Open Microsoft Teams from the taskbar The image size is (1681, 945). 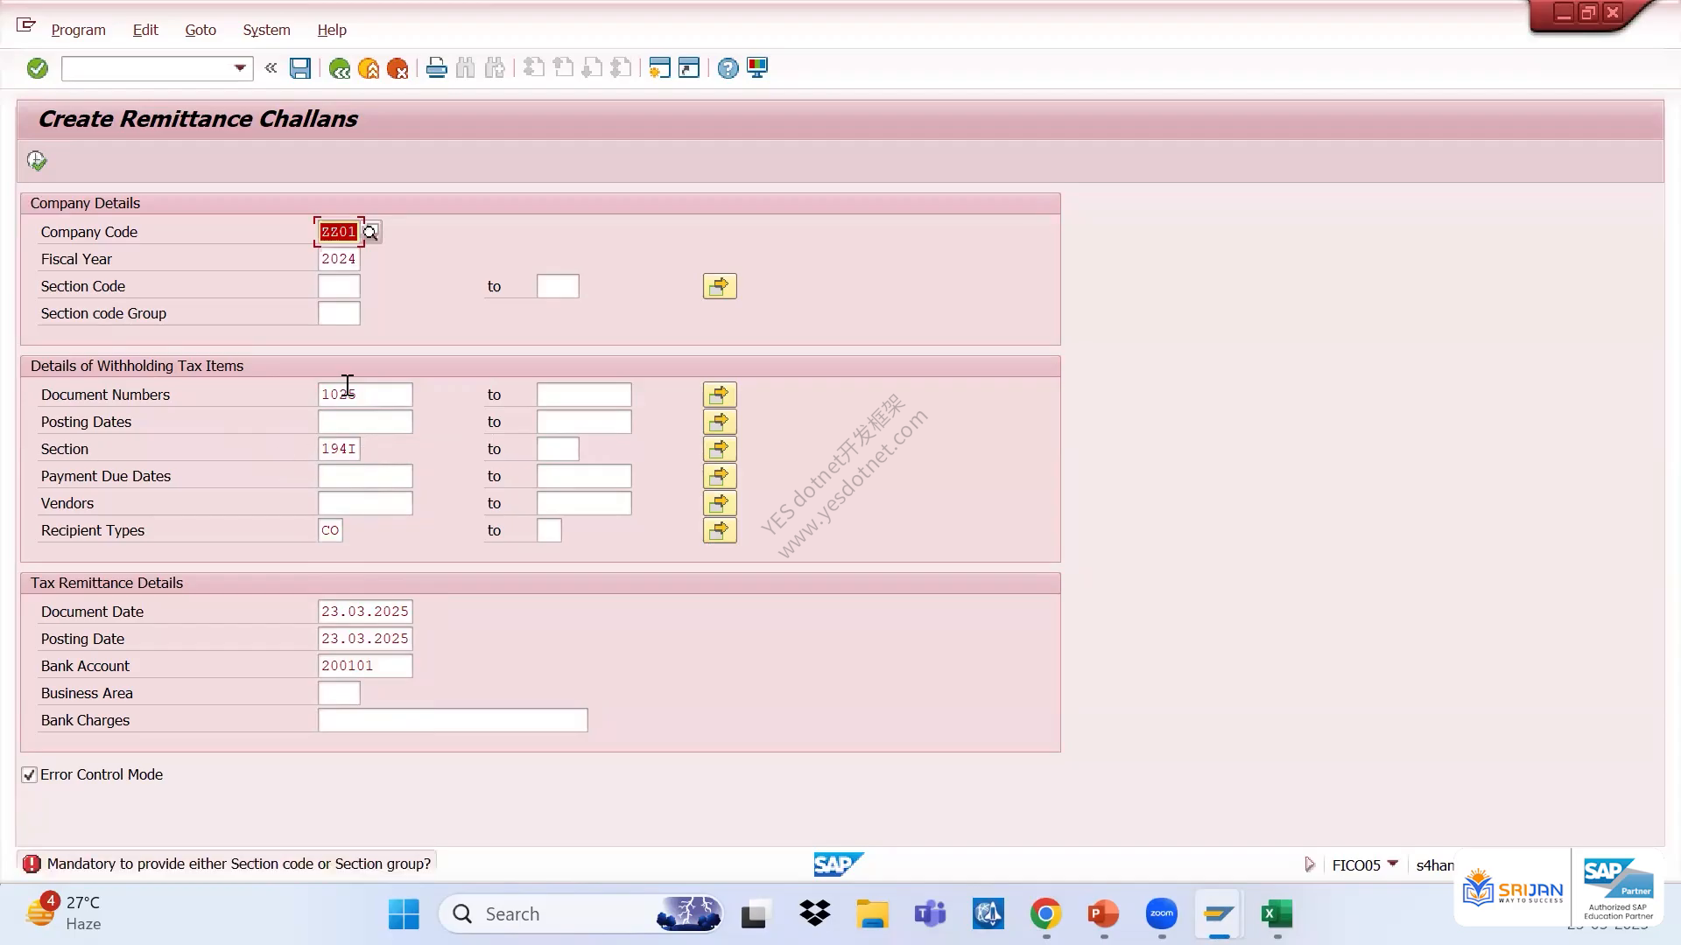(x=930, y=914)
